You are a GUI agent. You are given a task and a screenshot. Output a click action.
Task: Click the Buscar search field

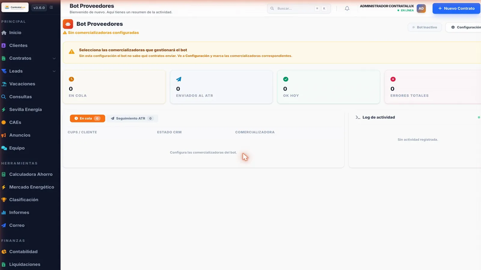299,8
